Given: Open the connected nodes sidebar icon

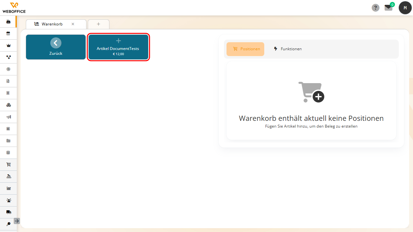Looking at the screenshot, I should click(x=8, y=57).
